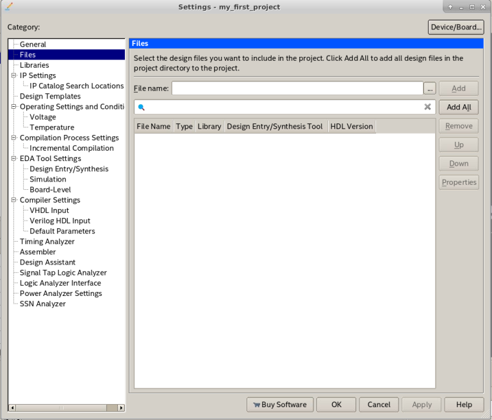492x420 pixels.
Task: Click the pencil icon in the title bar
Action: click(x=8, y=6)
